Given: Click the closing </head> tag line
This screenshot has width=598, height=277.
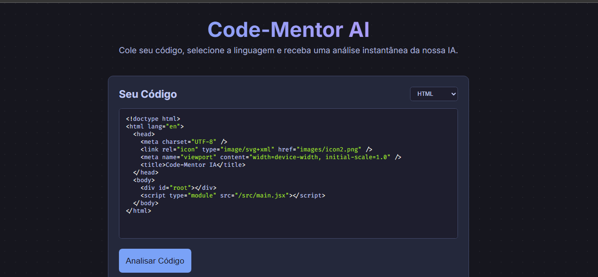Looking at the screenshot, I should (x=146, y=173).
